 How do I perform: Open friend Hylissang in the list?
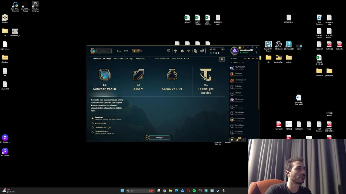[x=244, y=100]
